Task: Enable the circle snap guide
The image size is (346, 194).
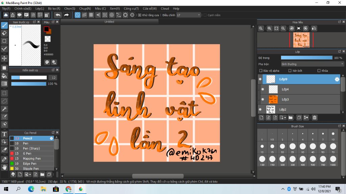Action: point(112,15)
